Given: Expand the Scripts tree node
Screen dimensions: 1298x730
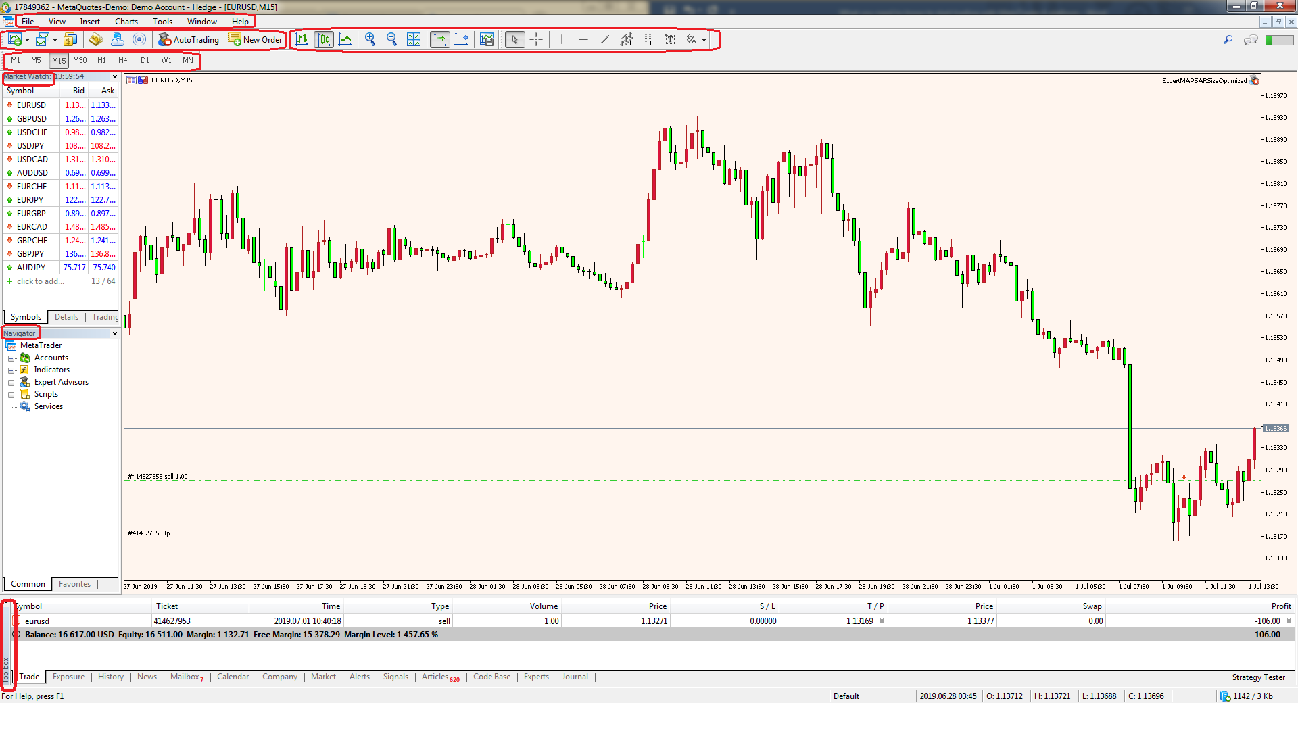Looking at the screenshot, I should pos(11,395).
